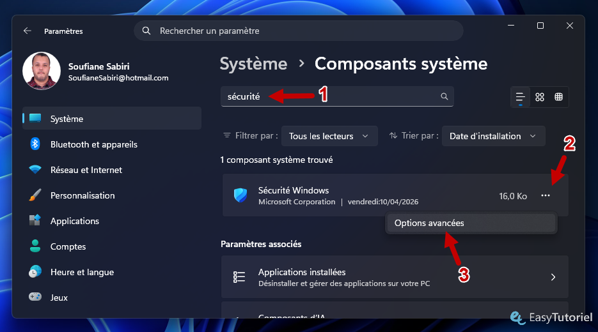Click the 16,0 Ko size value
598x332 pixels.
pyautogui.click(x=513, y=196)
